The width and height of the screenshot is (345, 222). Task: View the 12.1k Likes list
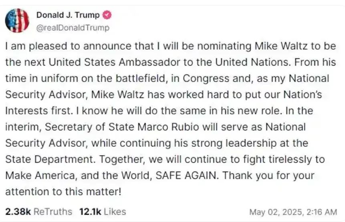(x=103, y=212)
